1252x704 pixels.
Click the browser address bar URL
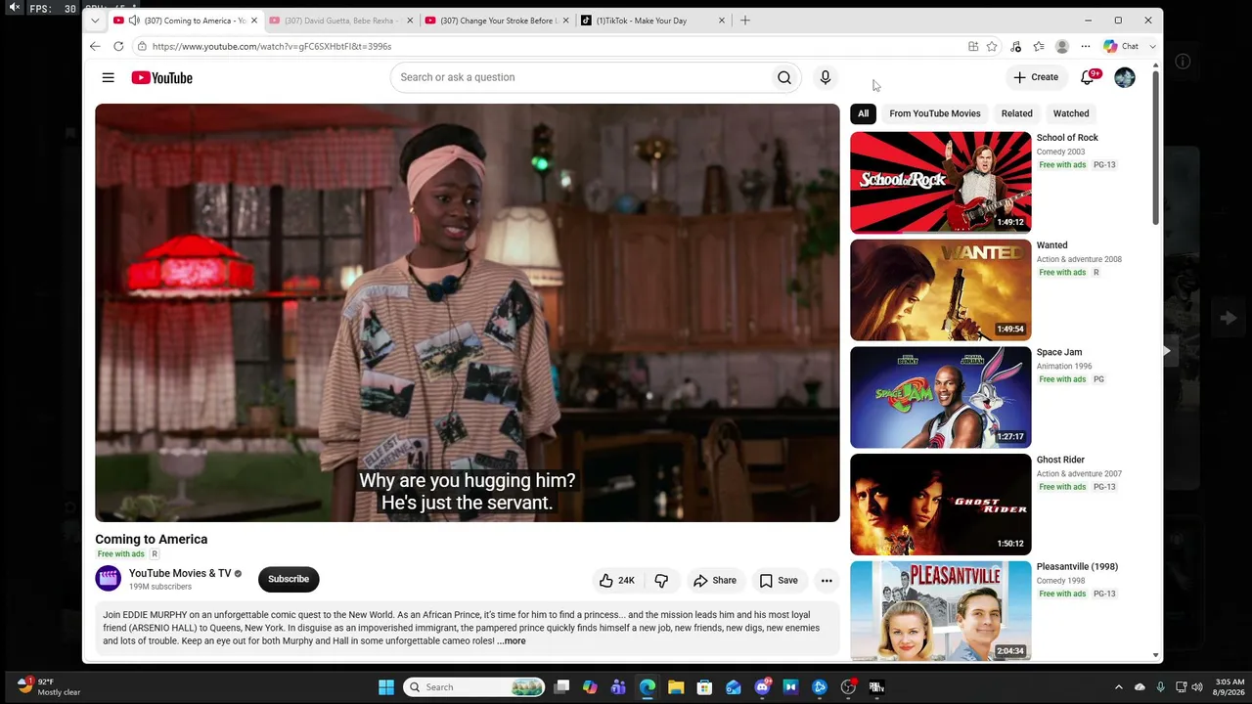(272, 46)
